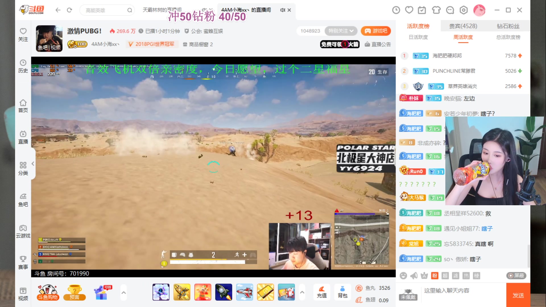Click the megaphone horn icon in chat toolbar

tap(414, 276)
